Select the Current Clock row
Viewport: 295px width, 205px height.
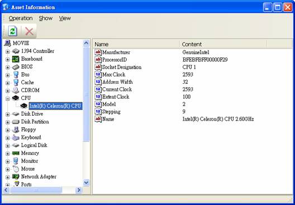(193, 89)
